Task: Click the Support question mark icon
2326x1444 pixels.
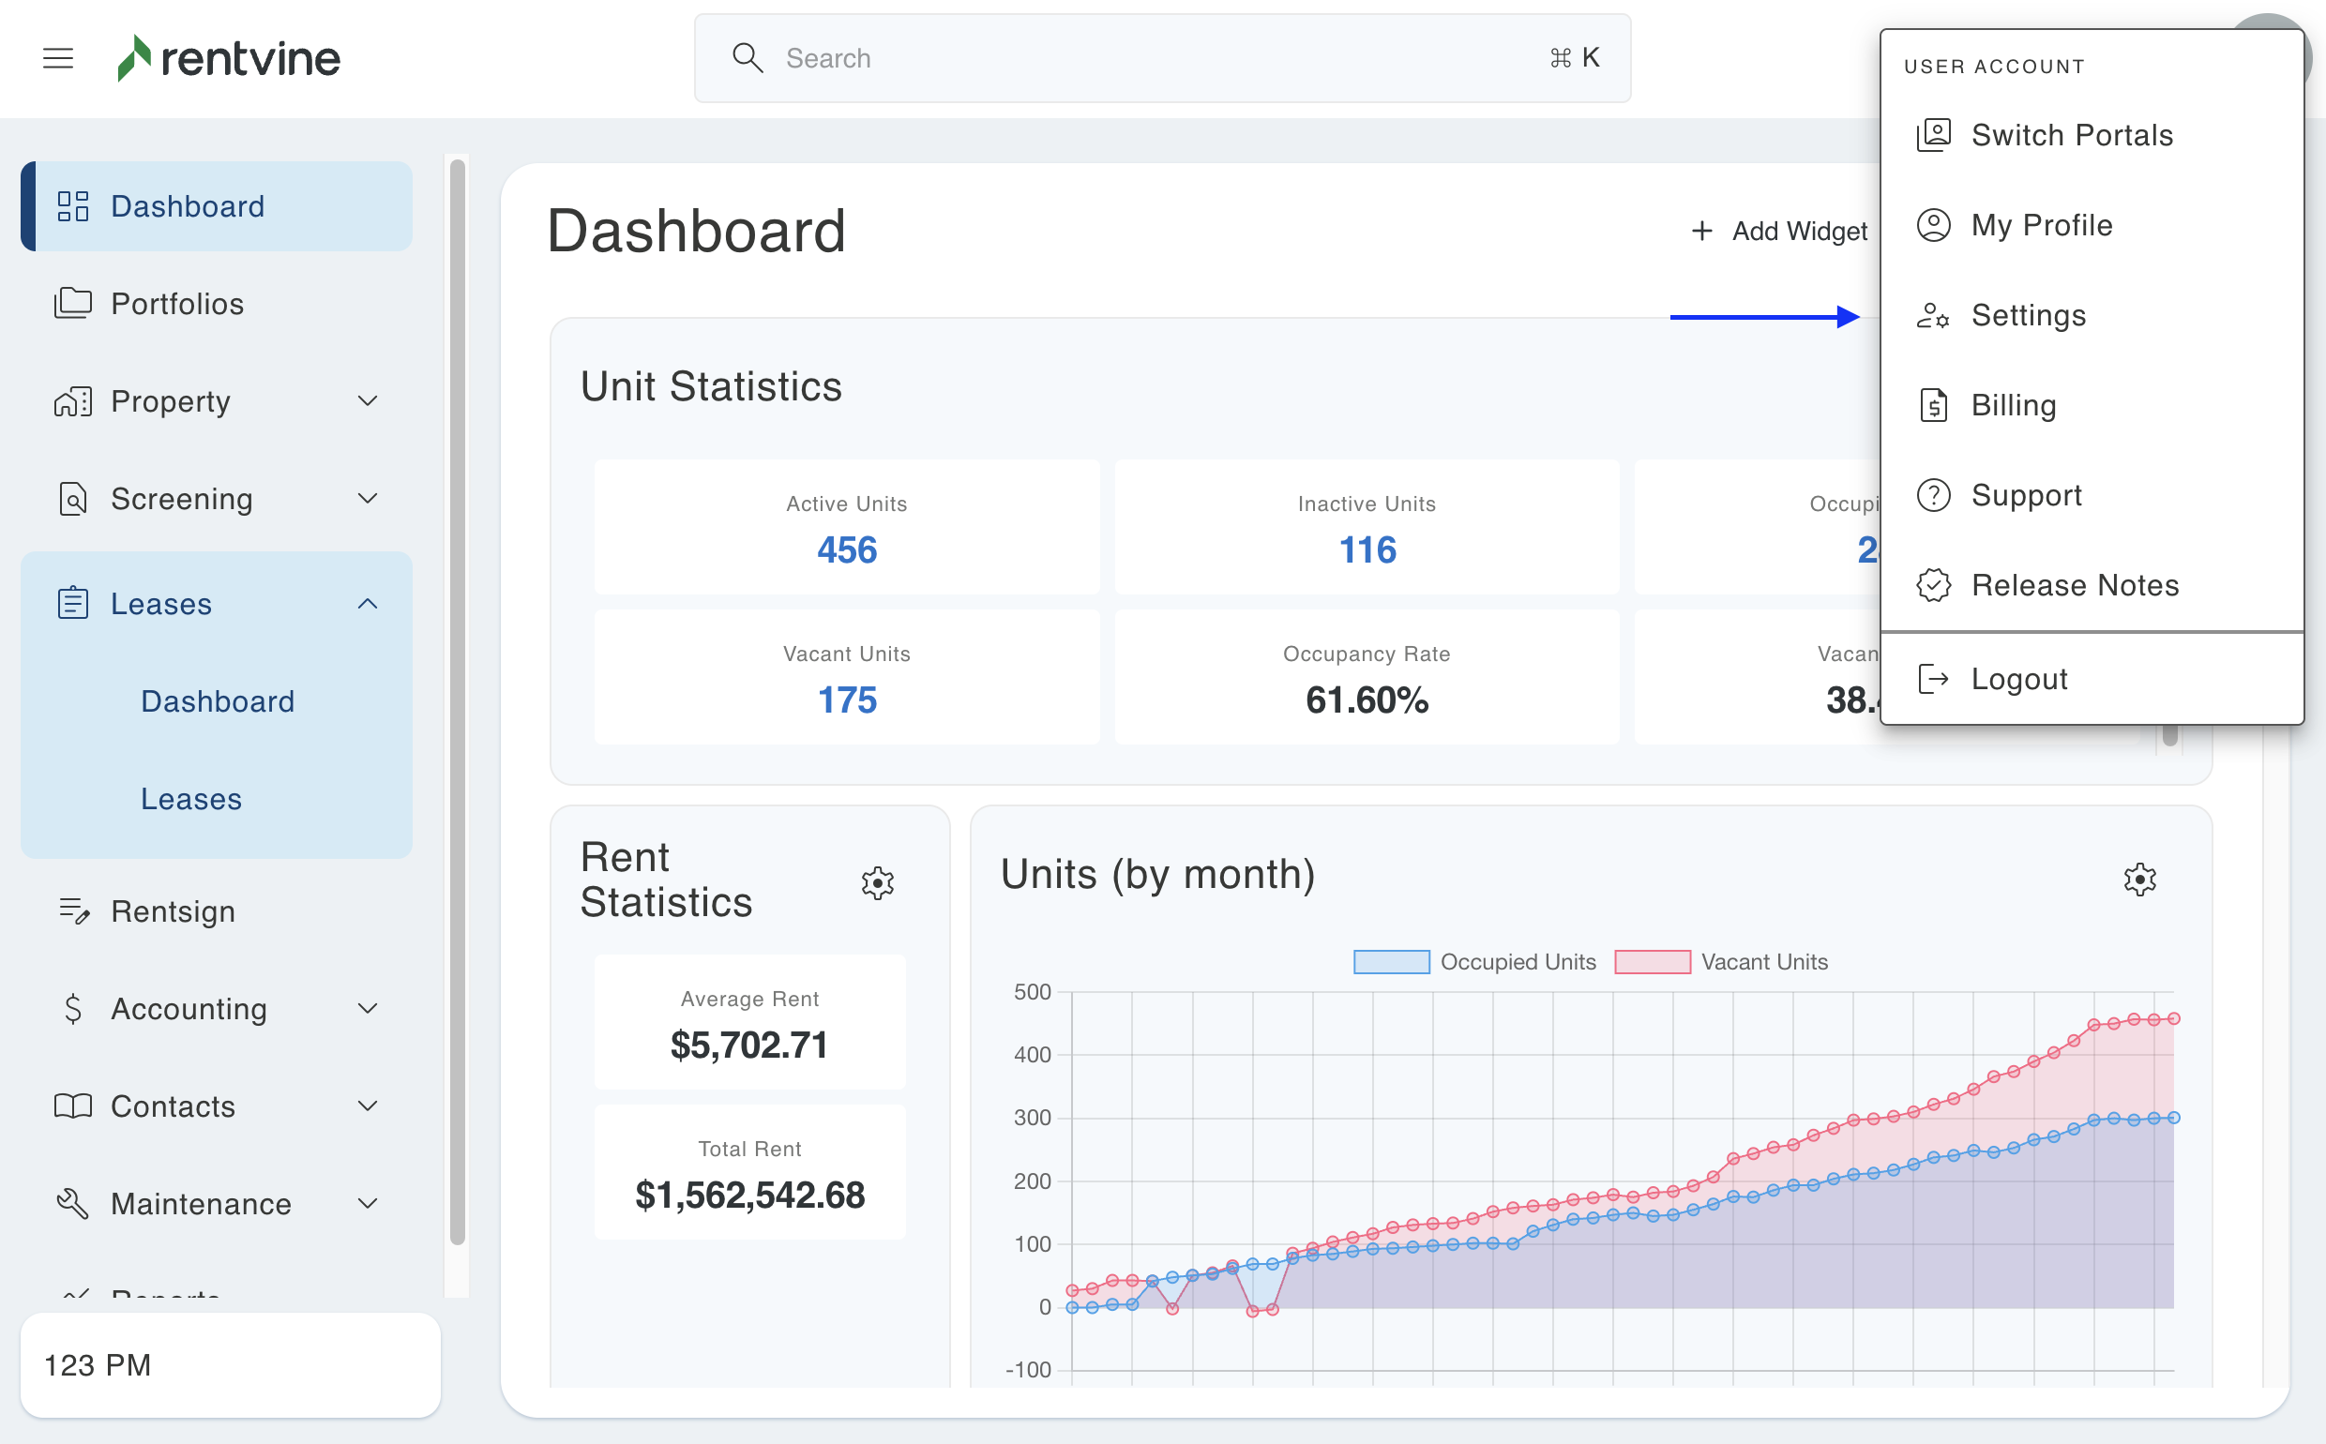Action: point(1933,495)
